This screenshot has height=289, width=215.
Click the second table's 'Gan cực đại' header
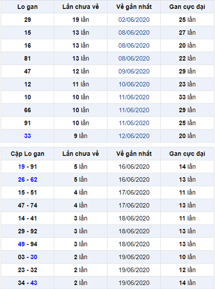[187, 154]
